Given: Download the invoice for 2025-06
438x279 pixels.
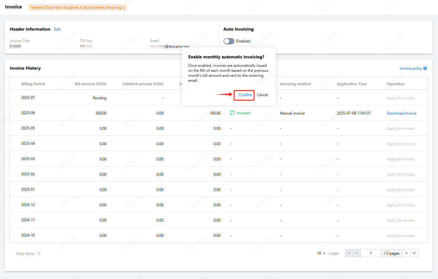Looking at the screenshot, I should coord(401,113).
